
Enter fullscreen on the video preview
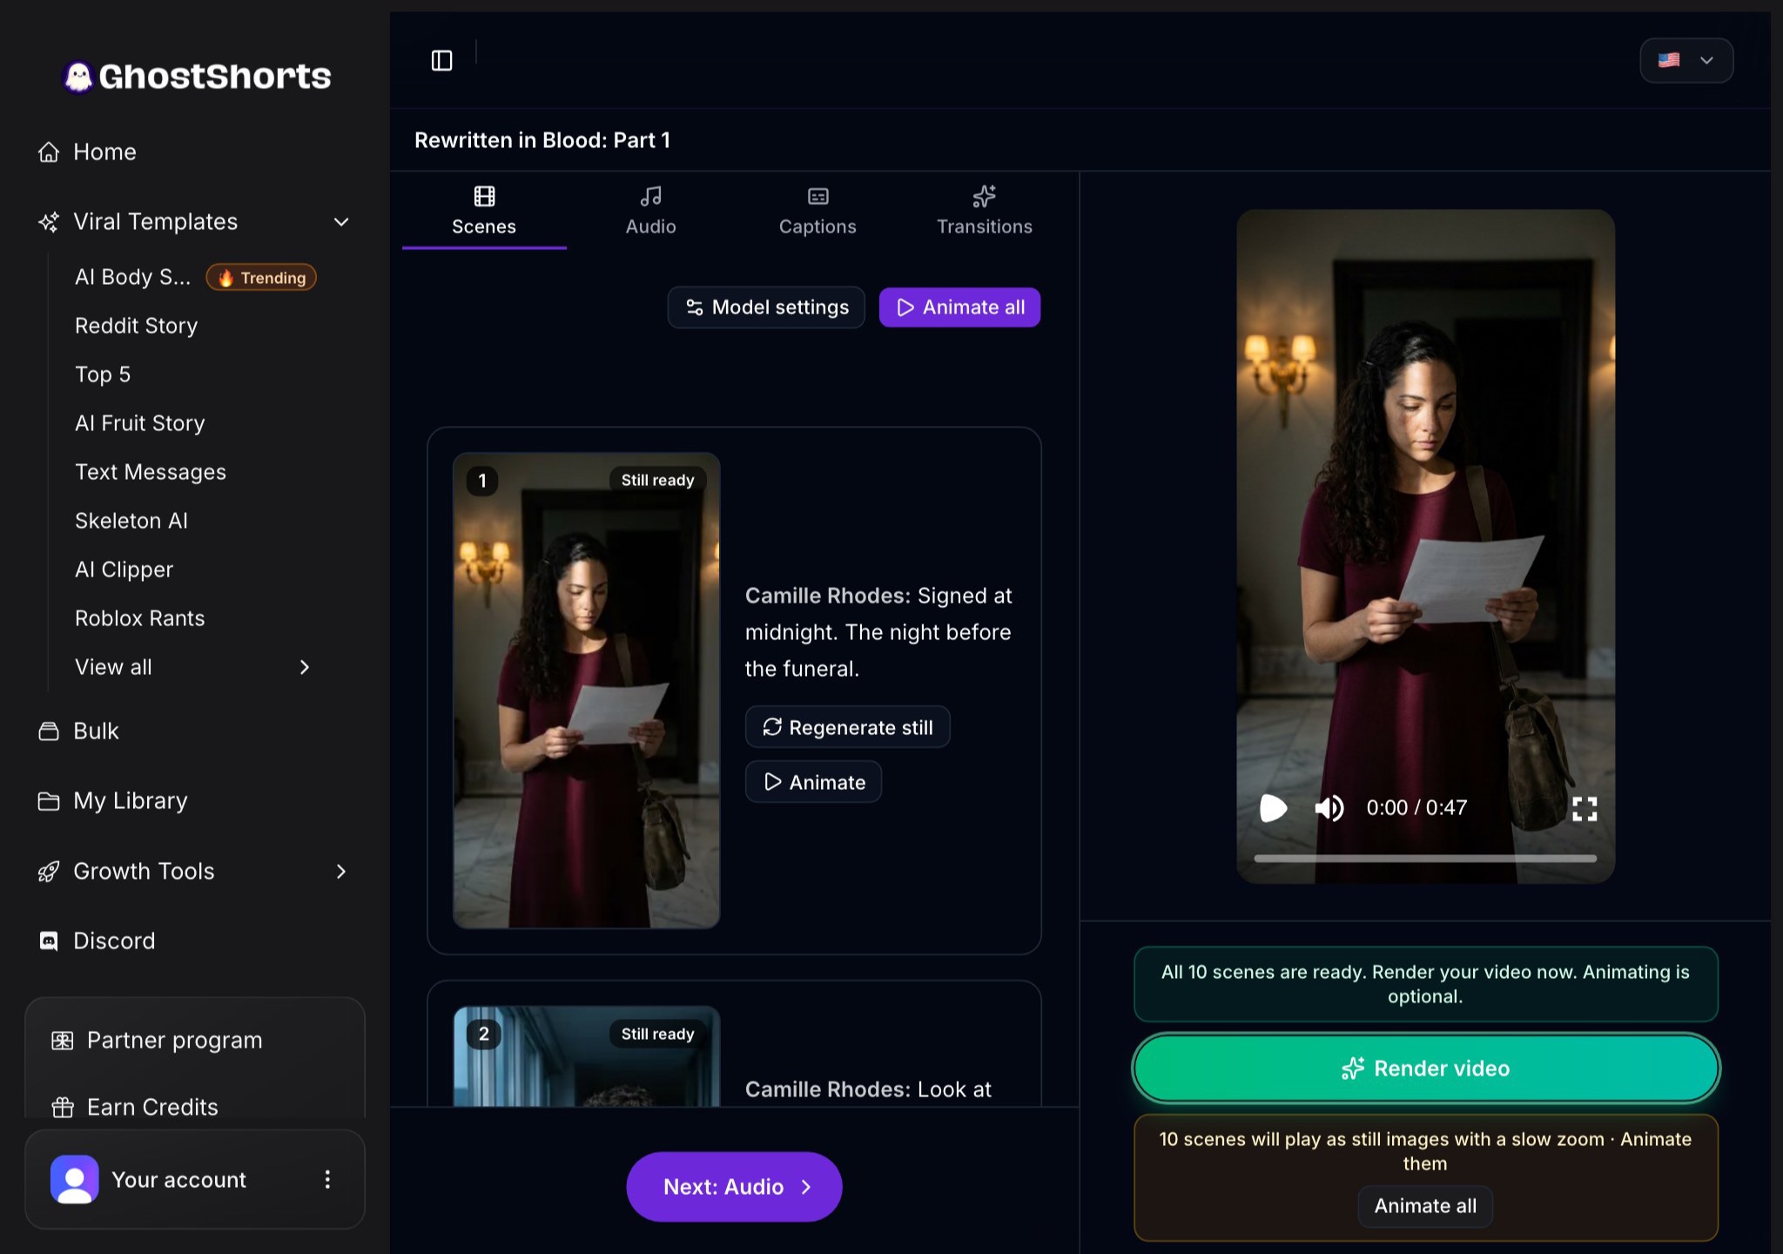click(1585, 809)
